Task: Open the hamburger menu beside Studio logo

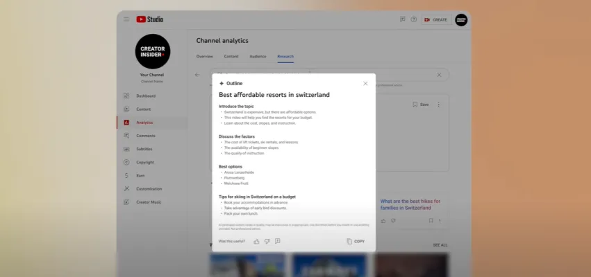Action: (x=126, y=19)
